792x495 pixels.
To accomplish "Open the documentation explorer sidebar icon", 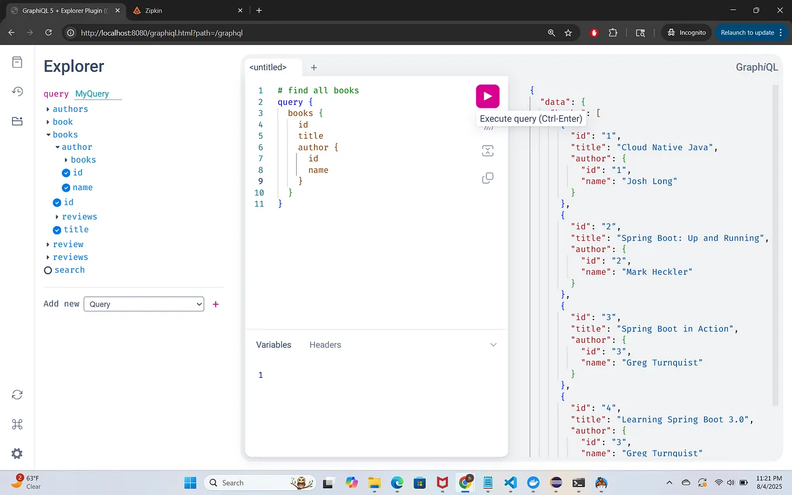I will [17, 62].
